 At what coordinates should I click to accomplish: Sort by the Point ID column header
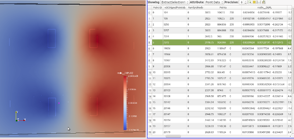(157, 8)
